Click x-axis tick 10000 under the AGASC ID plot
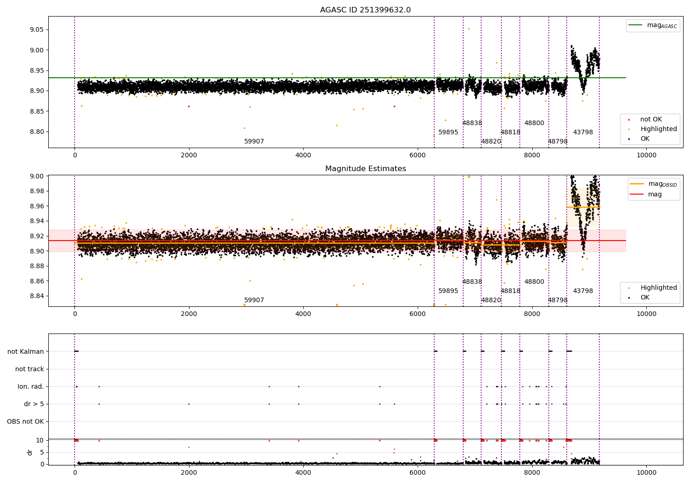This screenshot has height=483, width=690. pyautogui.click(x=646, y=155)
